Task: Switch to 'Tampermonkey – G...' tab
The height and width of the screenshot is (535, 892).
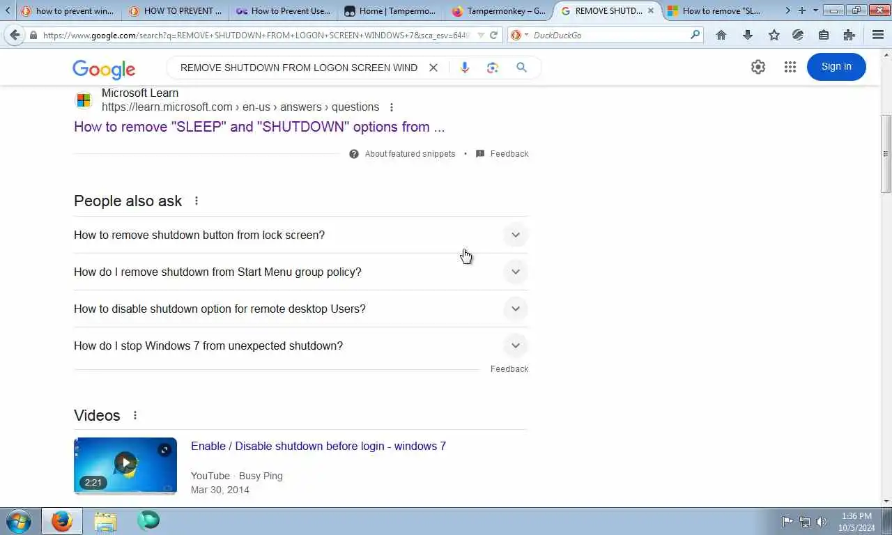Action: [x=498, y=10]
